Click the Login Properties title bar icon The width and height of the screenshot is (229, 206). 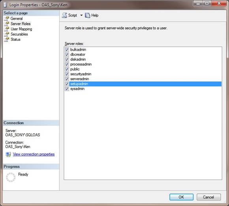point(5,5)
